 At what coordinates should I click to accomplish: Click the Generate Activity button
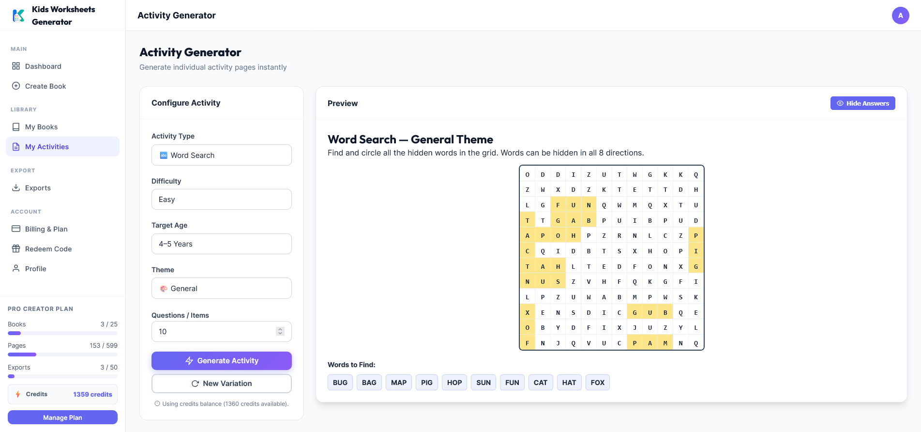coord(222,360)
